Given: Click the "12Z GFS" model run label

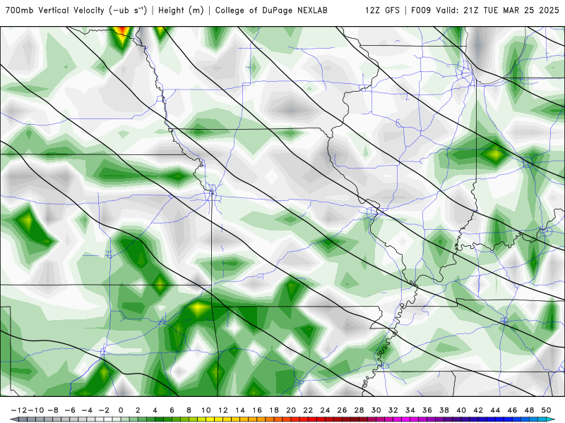Looking at the screenshot, I should (x=382, y=11).
